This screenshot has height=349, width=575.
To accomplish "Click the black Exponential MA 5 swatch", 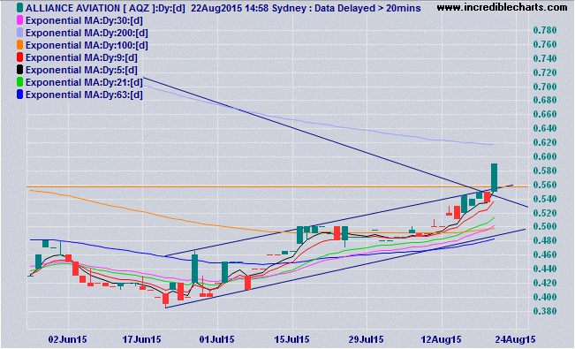I will pos(19,70).
